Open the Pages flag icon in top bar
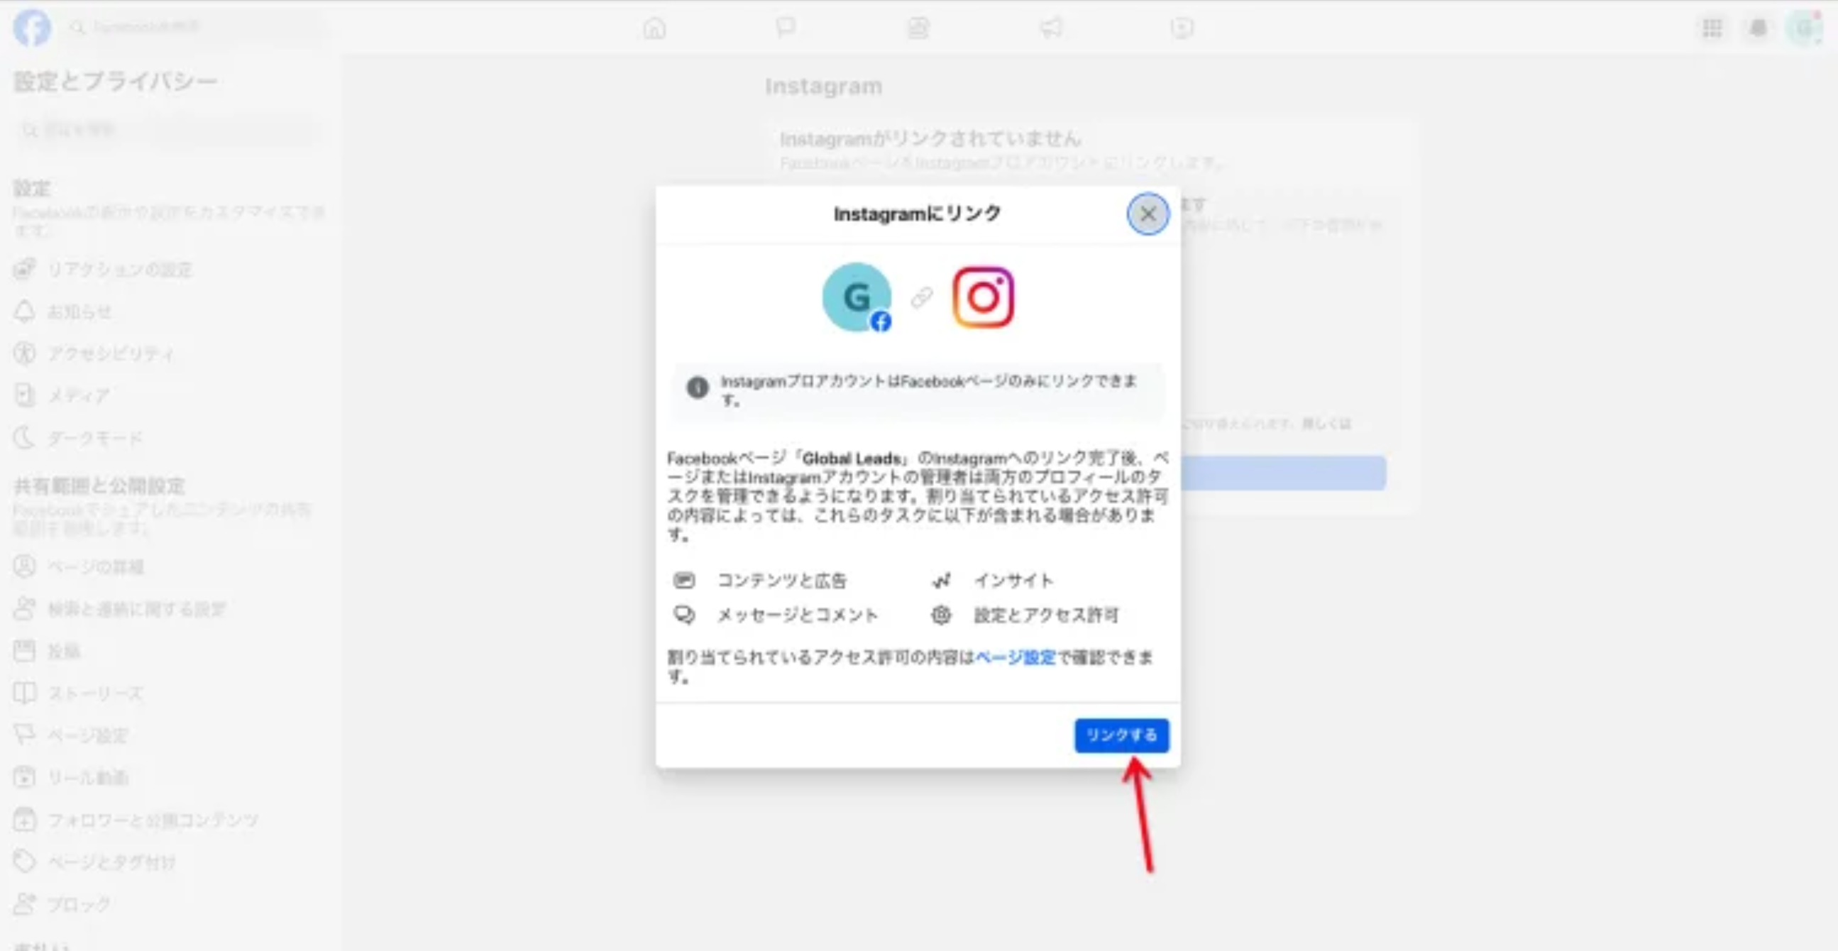 [786, 28]
